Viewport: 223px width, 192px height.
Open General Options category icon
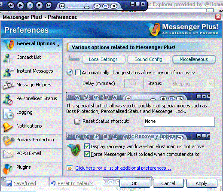pyautogui.click(x=9, y=45)
